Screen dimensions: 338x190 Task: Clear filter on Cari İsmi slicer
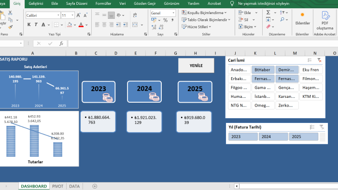point(319,60)
